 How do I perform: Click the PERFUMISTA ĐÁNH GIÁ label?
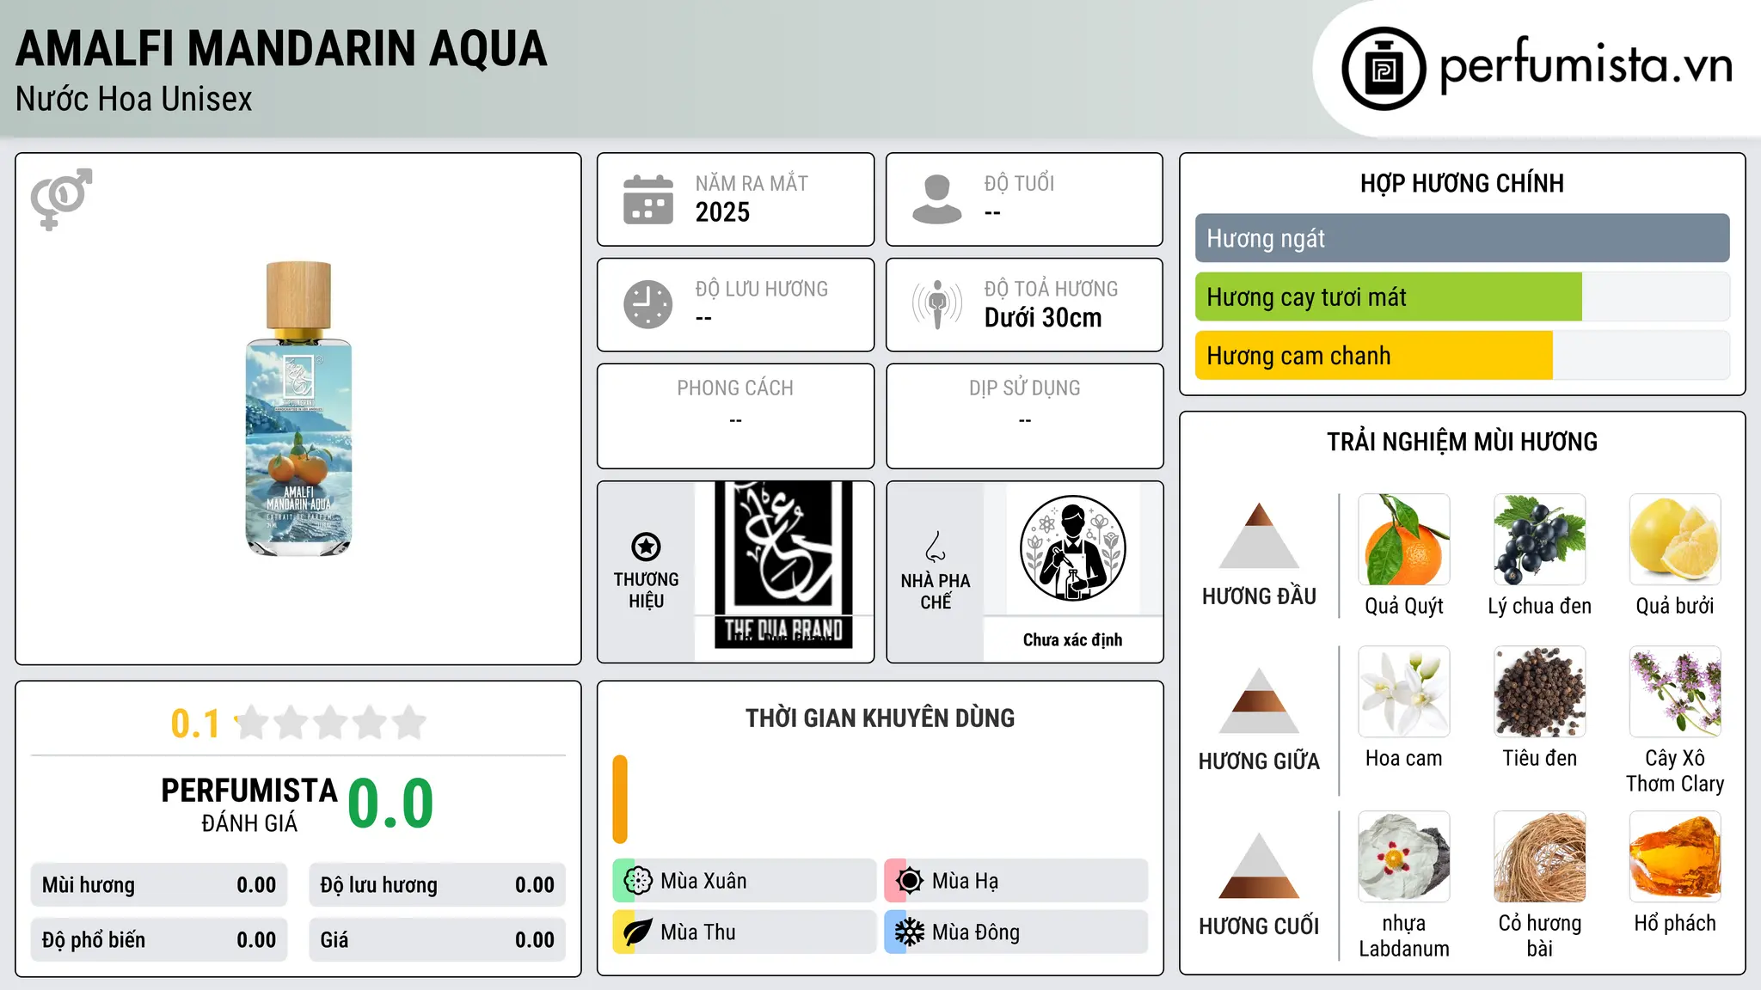click(249, 804)
